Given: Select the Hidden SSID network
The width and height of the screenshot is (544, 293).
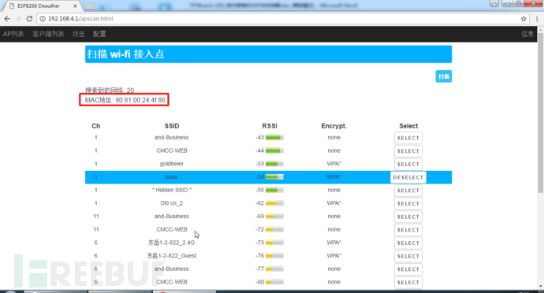Looking at the screenshot, I should 408,191.
